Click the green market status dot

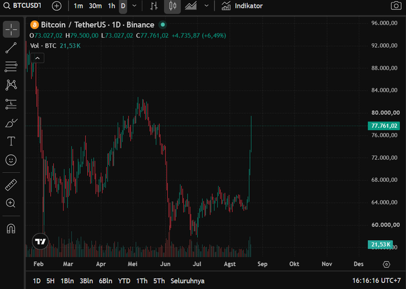(x=163, y=25)
